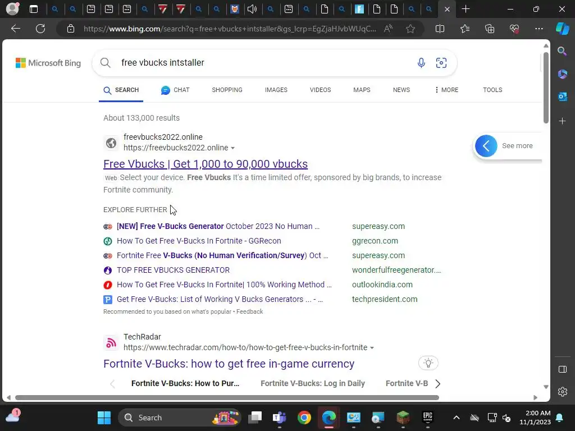Open the Edge profile avatar
The image size is (575, 431).
[12, 9]
